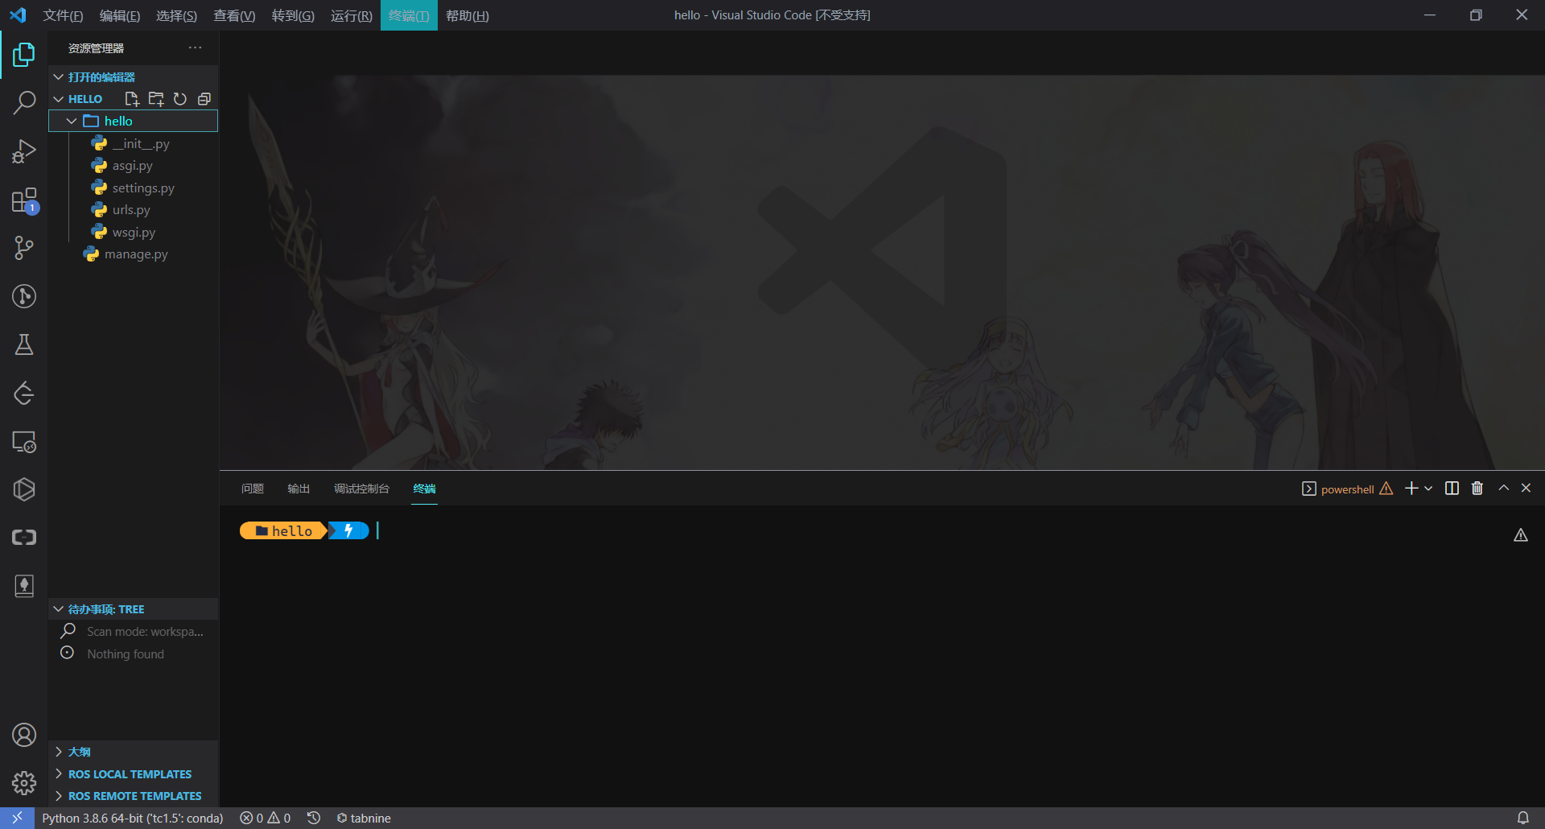Viewport: 1545px width, 829px height.
Task: Click New File icon in HELLO header
Action: tap(132, 99)
